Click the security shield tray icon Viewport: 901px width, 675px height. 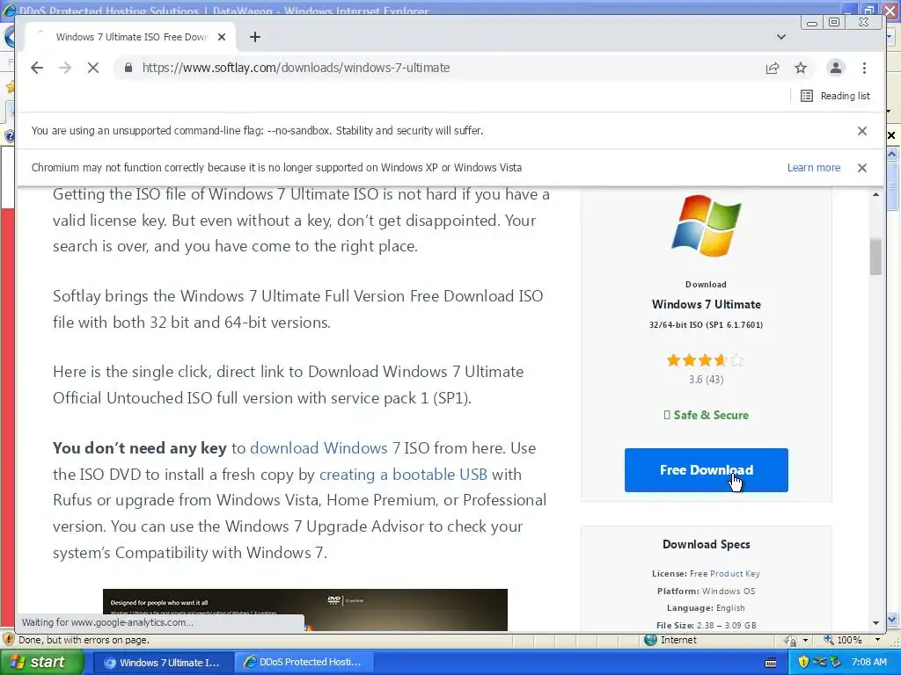[803, 662]
